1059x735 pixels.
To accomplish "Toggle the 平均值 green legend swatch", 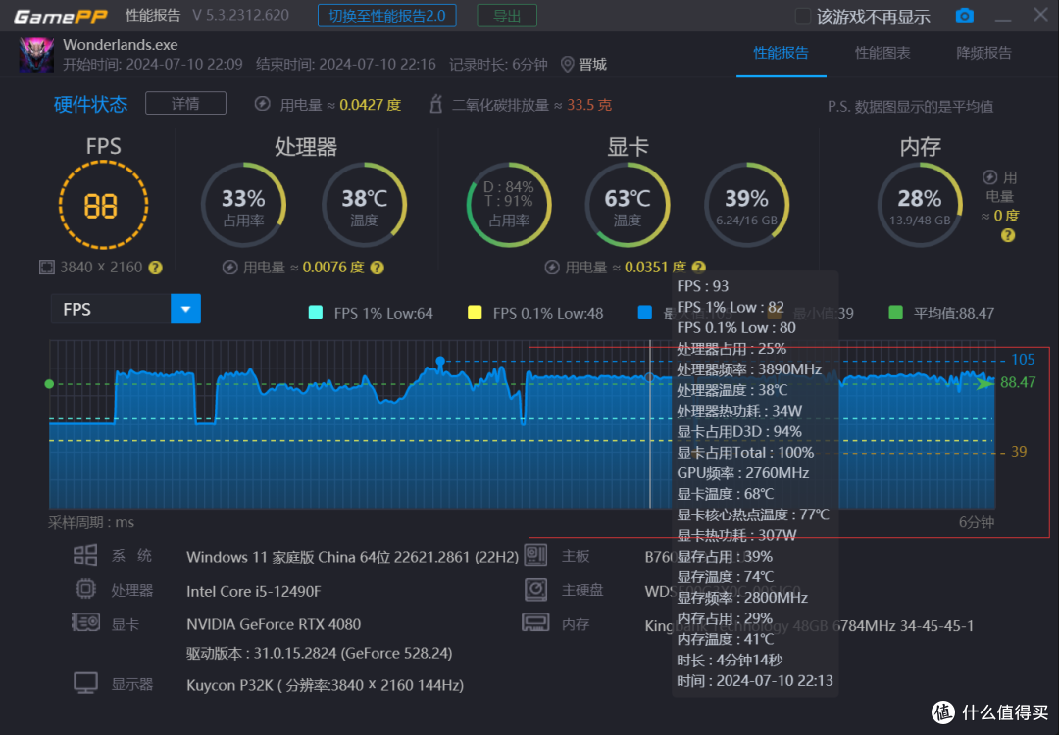I will pyautogui.click(x=895, y=313).
